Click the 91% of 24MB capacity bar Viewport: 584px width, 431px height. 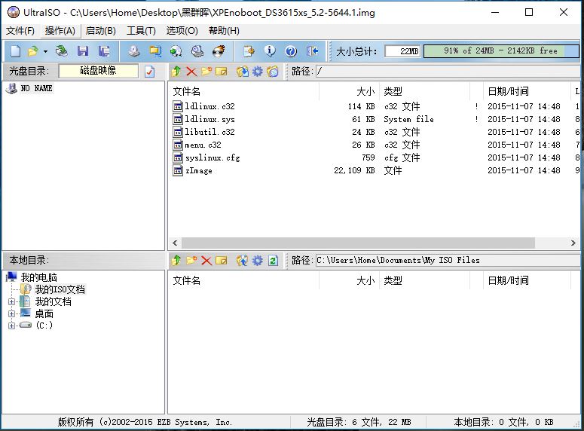point(501,51)
